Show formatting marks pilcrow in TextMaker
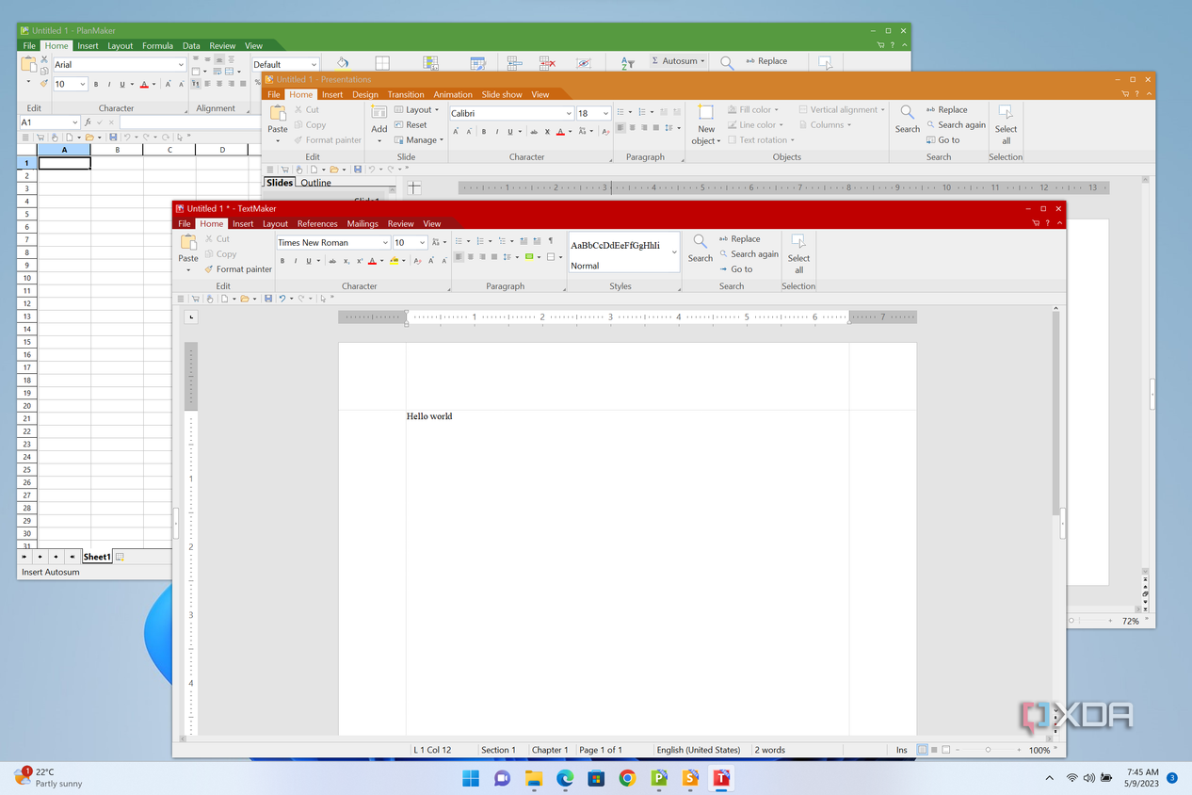This screenshot has width=1192, height=795. tap(551, 242)
